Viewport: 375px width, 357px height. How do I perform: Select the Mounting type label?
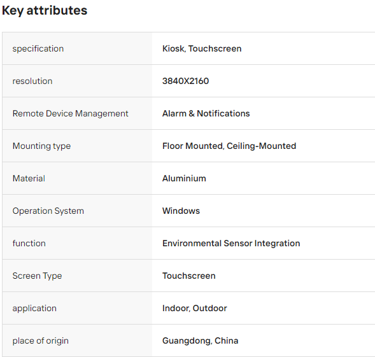(41, 146)
